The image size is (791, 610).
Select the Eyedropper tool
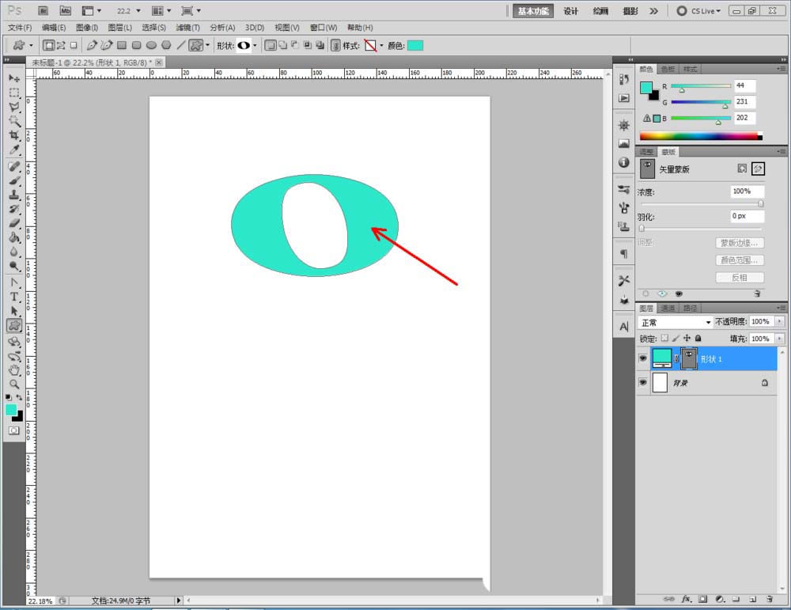pos(14,150)
